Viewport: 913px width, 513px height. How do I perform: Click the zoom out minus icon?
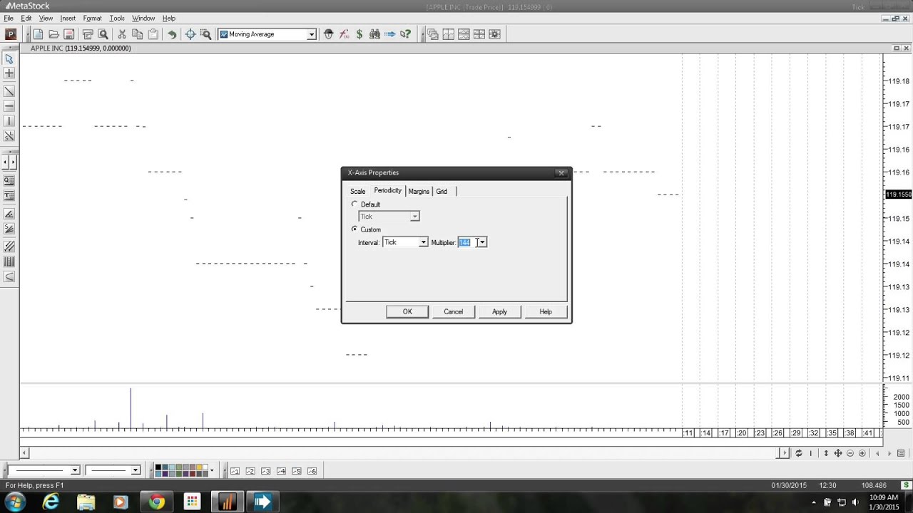tap(850, 453)
